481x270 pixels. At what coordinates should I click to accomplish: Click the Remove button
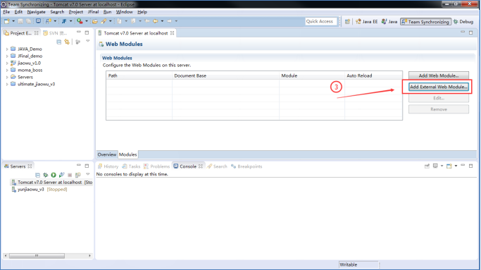pyautogui.click(x=439, y=109)
